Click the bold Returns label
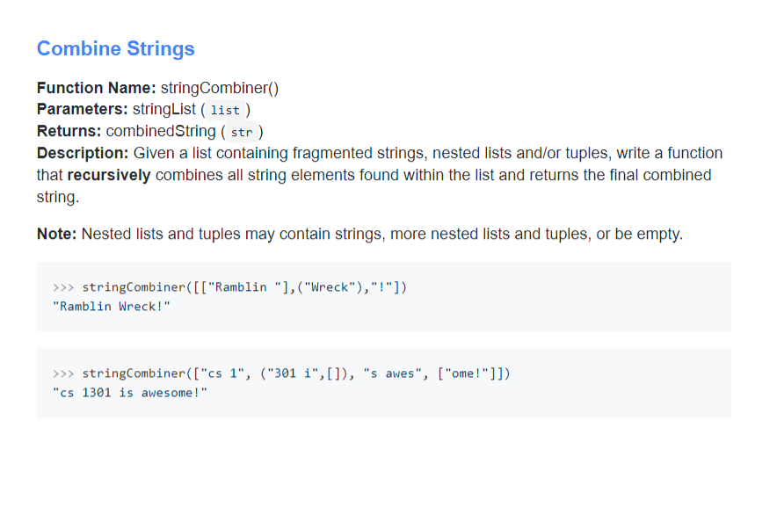777x522 pixels. point(69,131)
